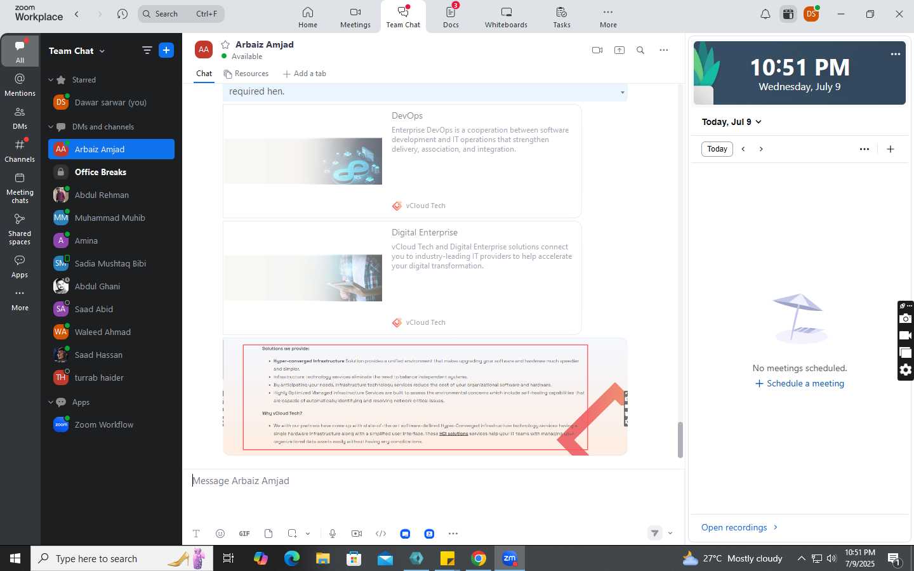The image size is (914, 571).
Task: Switch to the Meetings tab
Action: click(x=355, y=17)
